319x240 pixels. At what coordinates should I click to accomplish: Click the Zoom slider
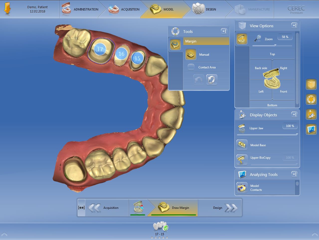click(x=272, y=46)
